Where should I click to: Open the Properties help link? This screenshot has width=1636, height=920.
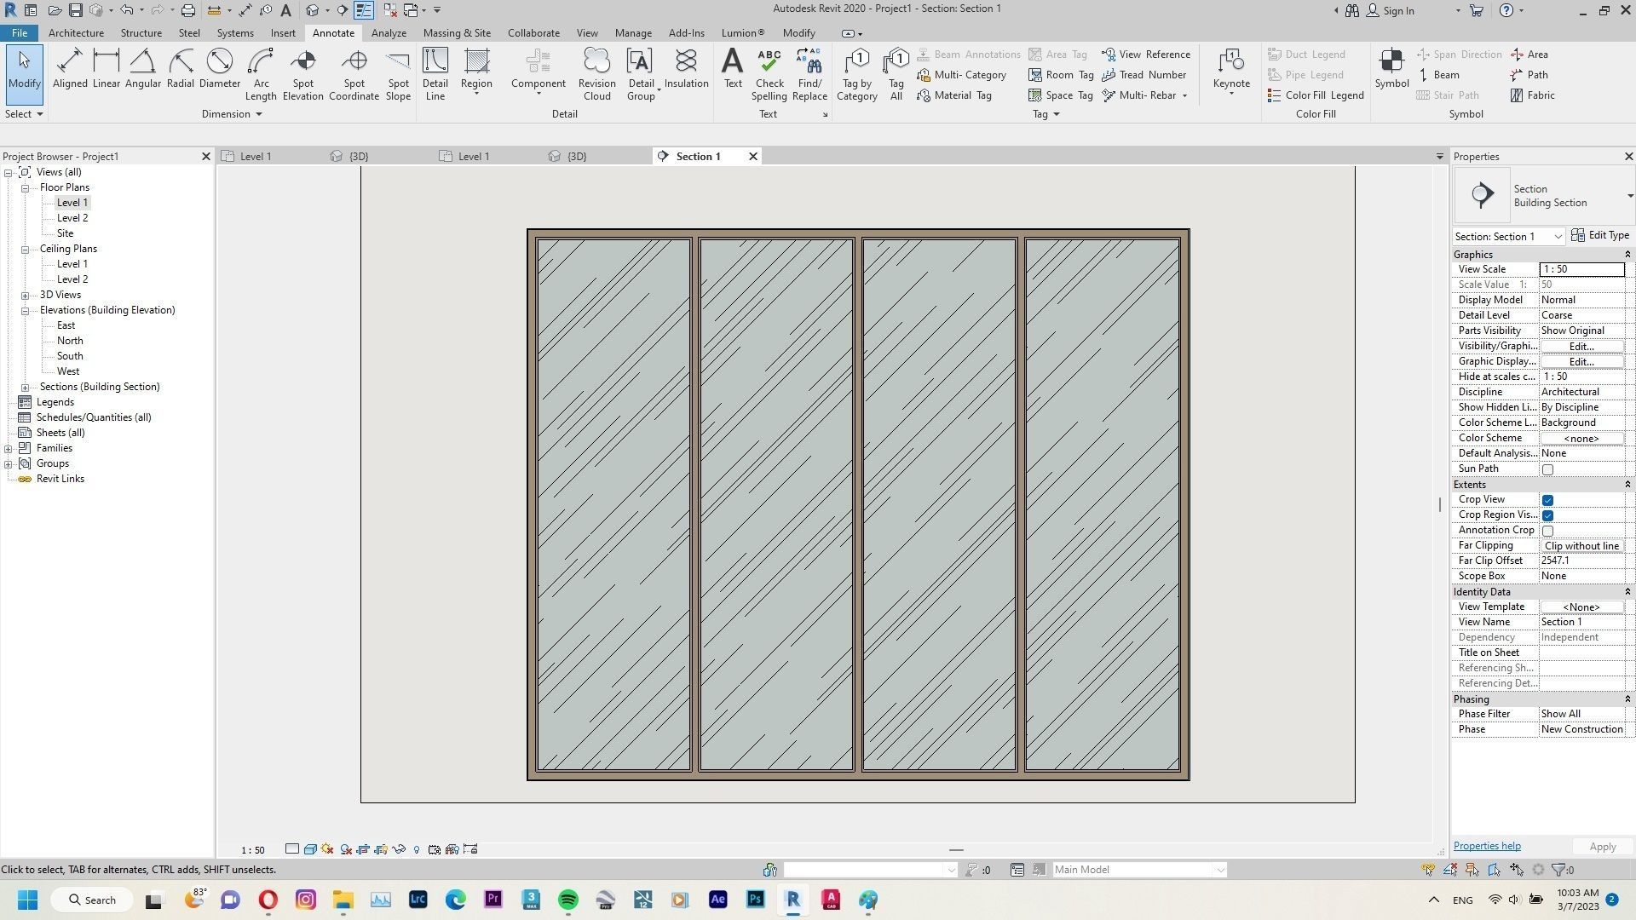[x=1486, y=845]
